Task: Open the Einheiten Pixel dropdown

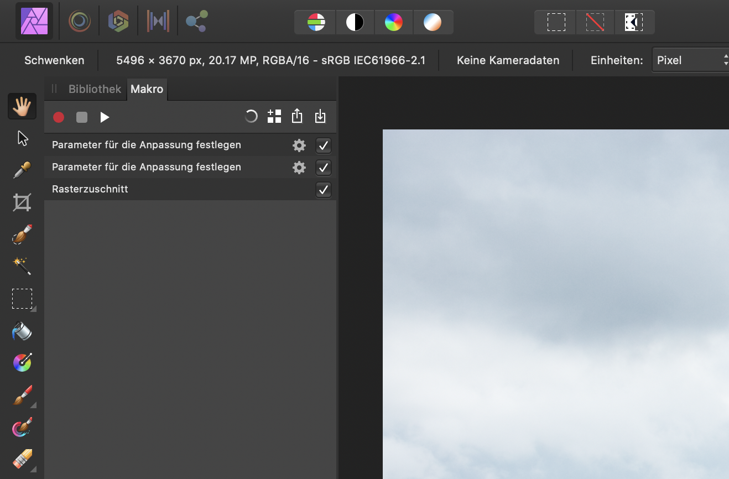Action: coord(690,60)
